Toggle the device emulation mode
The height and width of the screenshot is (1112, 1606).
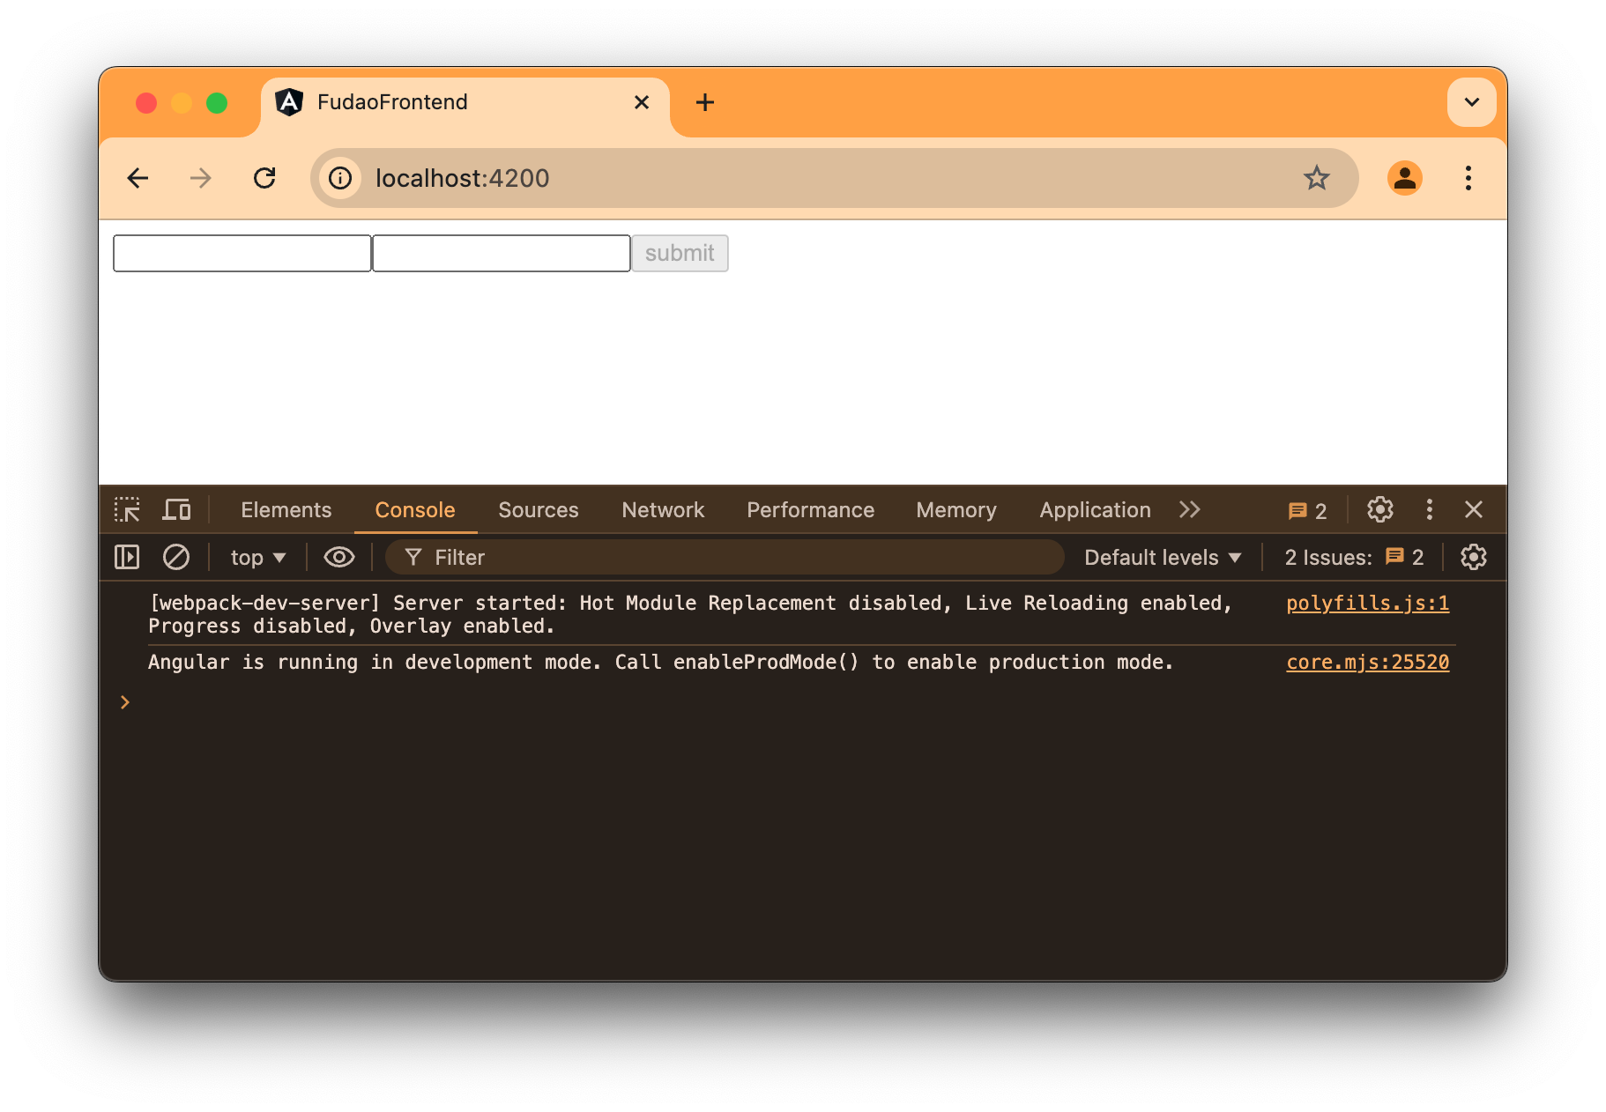(x=176, y=509)
